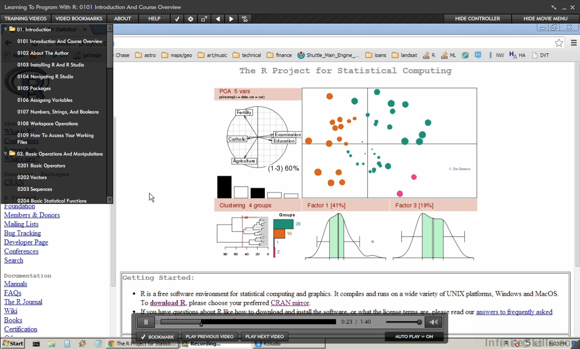Mute audio with the speaker icon
Viewport: 580px width, 349px height.
click(x=434, y=322)
